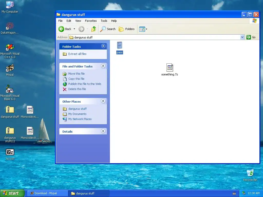Click Move this file link
Image resolution: width=263 pixels, height=197 pixels.
coord(76,74)
